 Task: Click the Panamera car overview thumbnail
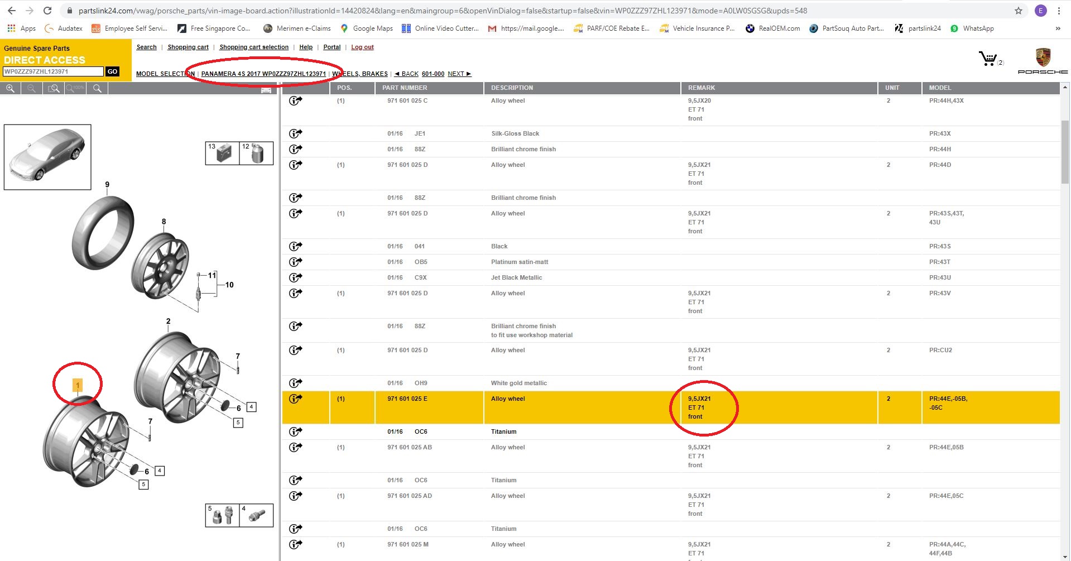point(47,157)
